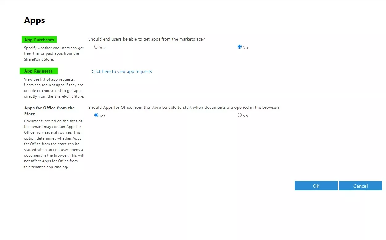The image size is (386, 240).
Task: Select No to block apps from marketplace
Action: coord(239,46)
